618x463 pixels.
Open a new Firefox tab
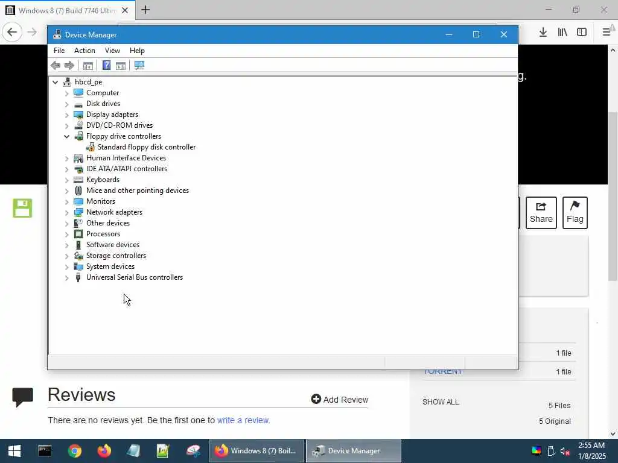[145, 10]
